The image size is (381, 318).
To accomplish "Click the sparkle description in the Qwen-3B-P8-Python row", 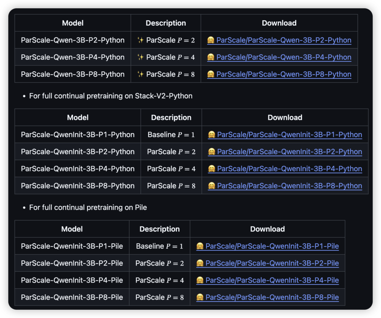I will (x=166, y=74).
